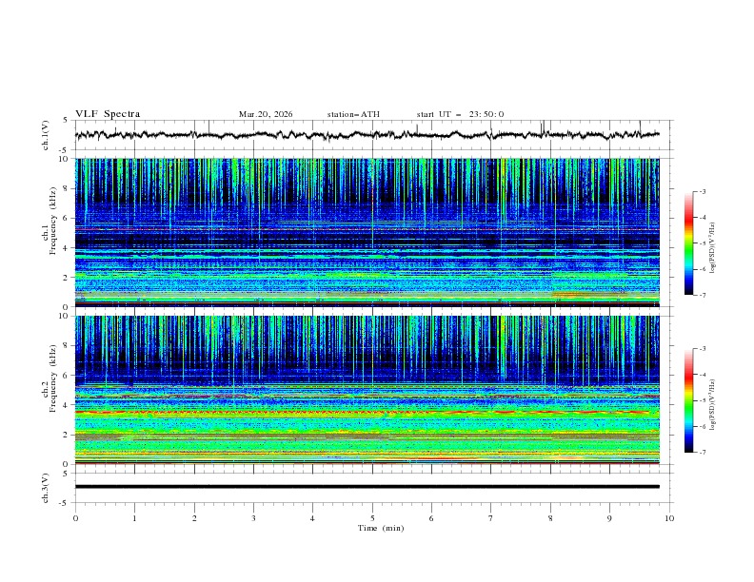Image resolution: width=754 pixels, height=582 pixels.
Task: Click the ch.1 PSD color scale bar
Action: pyautogui.click(x=688, y=243)
